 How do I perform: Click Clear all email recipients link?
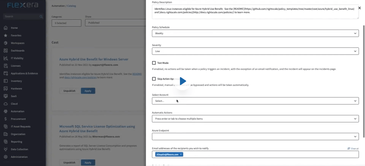point(353,149)
